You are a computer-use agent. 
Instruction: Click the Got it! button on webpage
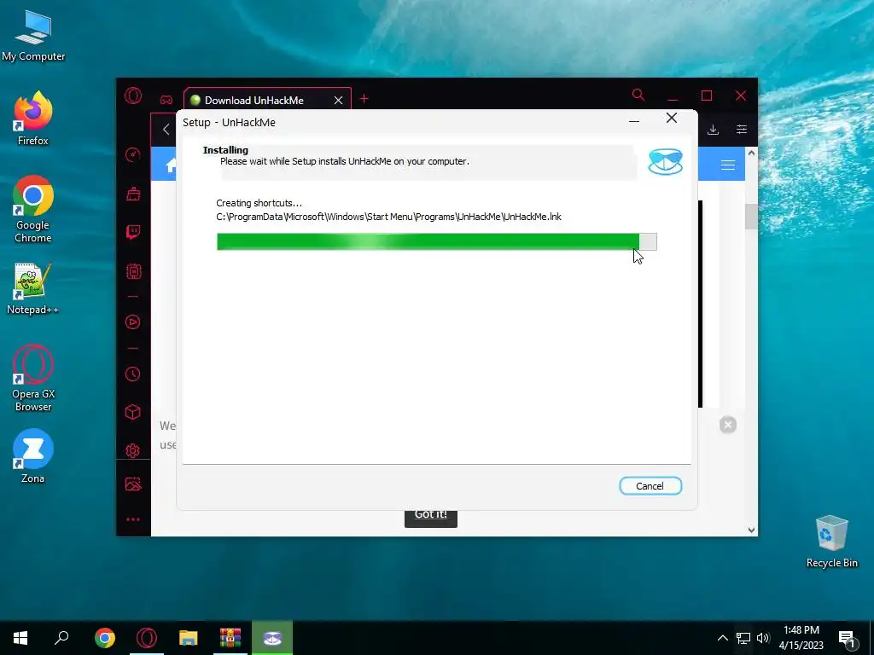click(430, 518)
